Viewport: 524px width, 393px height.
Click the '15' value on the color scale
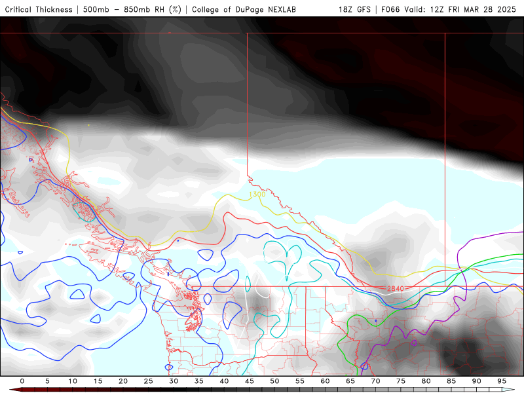coord(98,381)
